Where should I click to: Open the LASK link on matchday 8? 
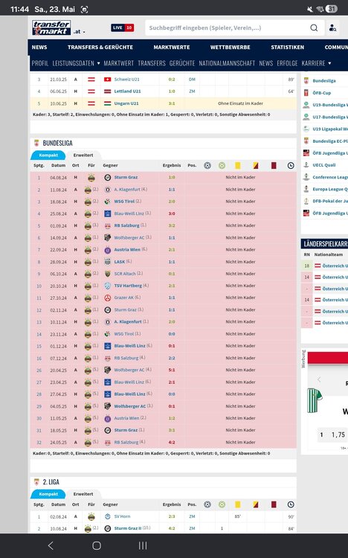tap(120, 262)
